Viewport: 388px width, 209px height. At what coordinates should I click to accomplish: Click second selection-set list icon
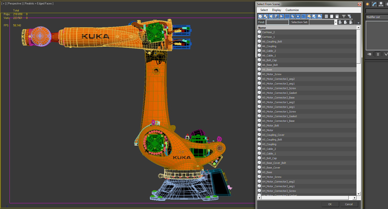pyautogui.click(x=346, y=22)
